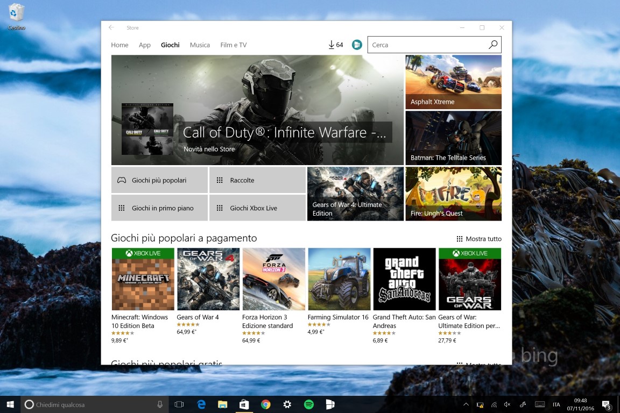Open the downloads indicator showing 64
Image resolution: width=620 pixels, height=413 pixels.
[335, 45]
